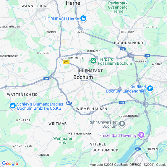Click the Kaufland Bochum-Langendreer text label
Viewport: 167px width, 167px height.
click(x=126, y=89)
